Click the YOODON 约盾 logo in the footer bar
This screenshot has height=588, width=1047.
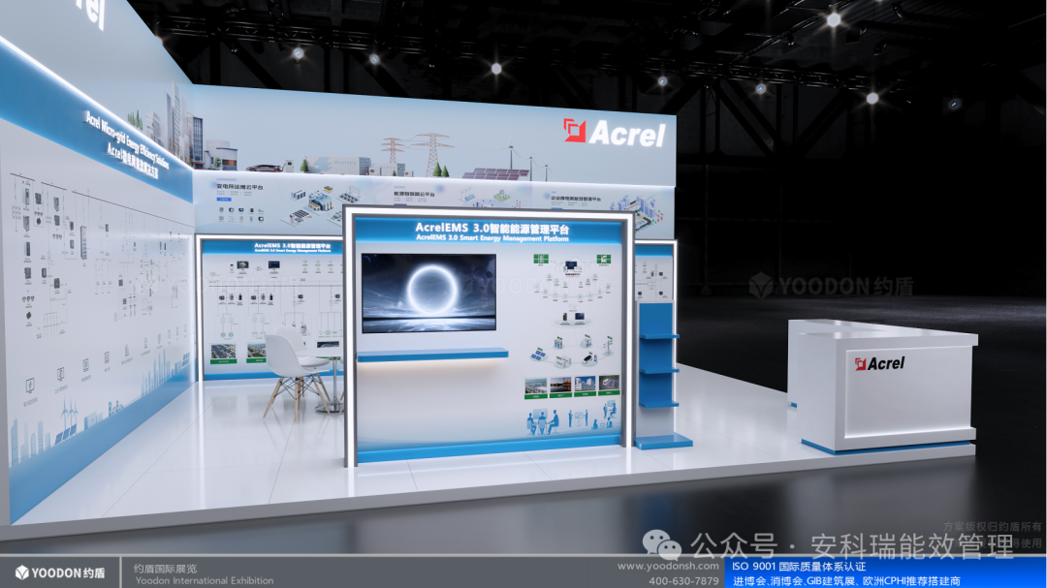[x=60, y=573]
